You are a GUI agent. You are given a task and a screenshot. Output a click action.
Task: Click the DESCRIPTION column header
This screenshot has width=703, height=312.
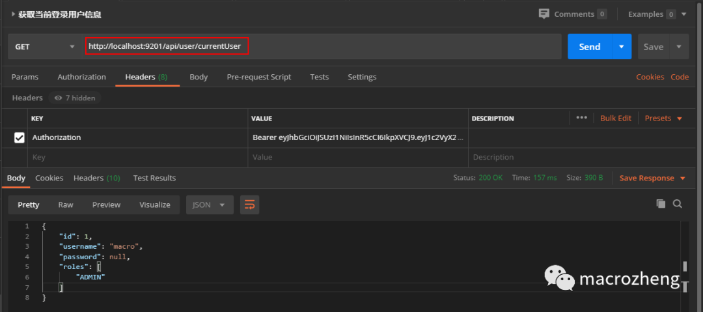pos(493,119)
